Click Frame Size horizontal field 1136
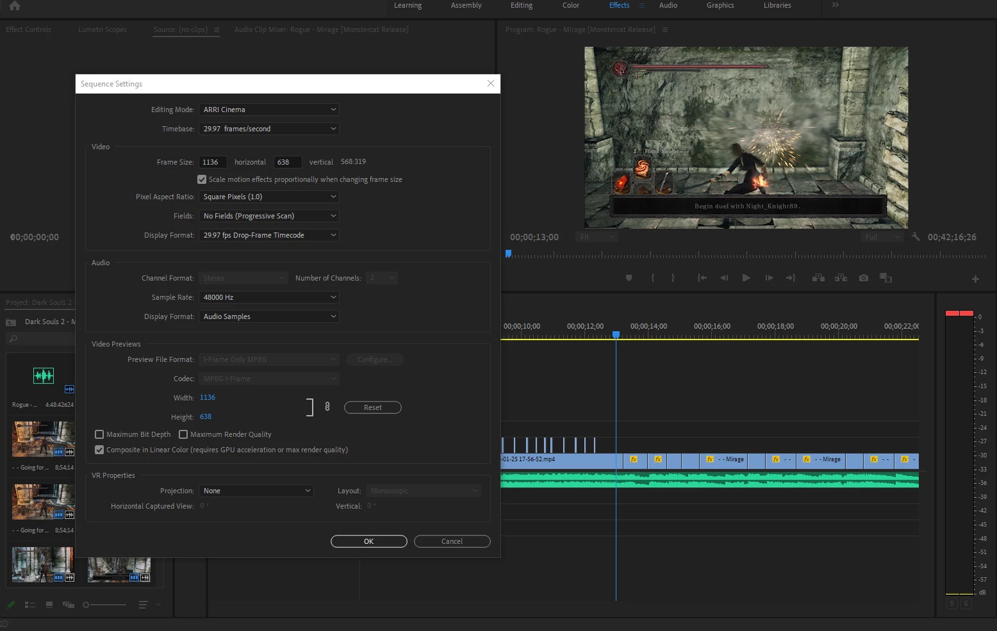 point(213,162)
